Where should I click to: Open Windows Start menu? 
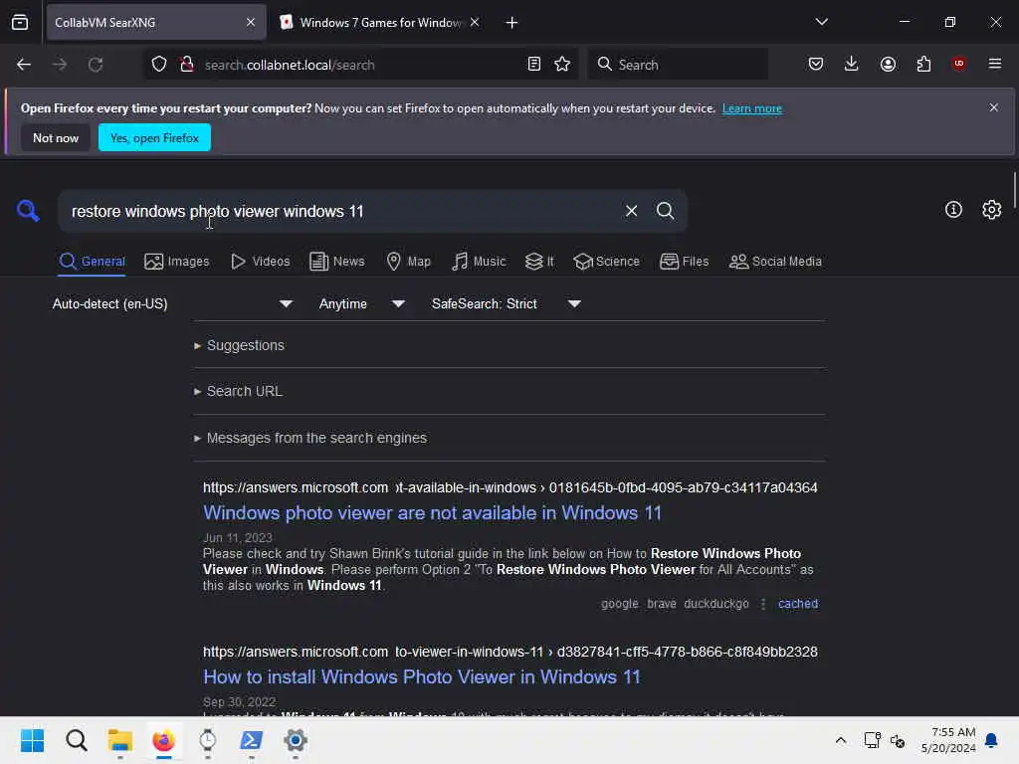pyautogui.click(x=32, y=740)
